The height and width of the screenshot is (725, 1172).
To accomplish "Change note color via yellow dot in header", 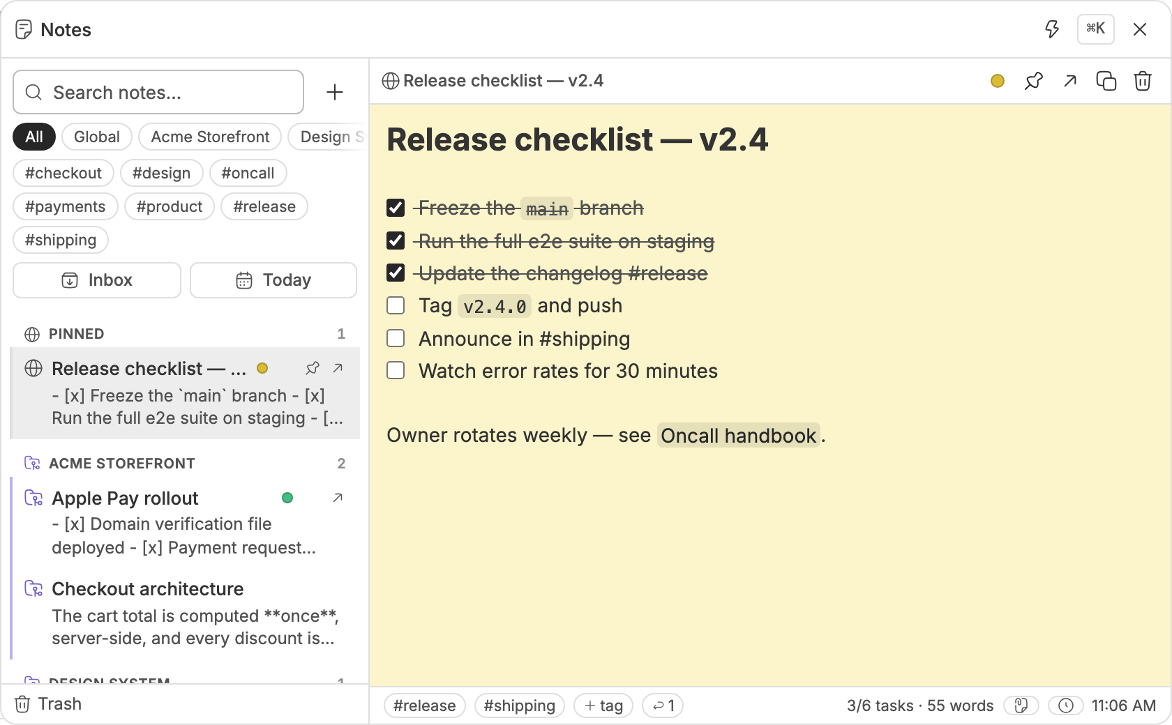I will [x=998, y=81].
